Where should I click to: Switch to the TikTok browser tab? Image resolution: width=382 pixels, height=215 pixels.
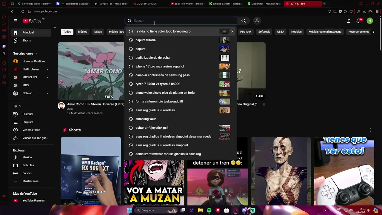pyautogui.click(x=111, y=4)
